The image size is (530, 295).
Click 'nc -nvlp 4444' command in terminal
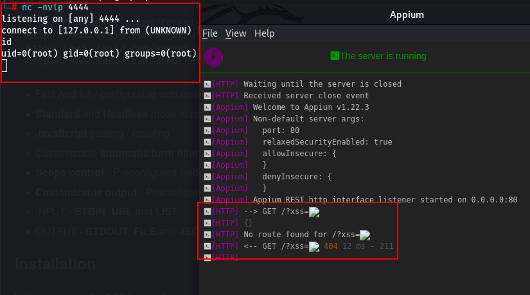(x=55, y=7)
